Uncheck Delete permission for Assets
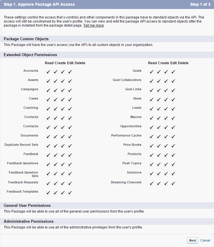Image resolution: width=214 pixels, height=247 pixels. point(70,81)
